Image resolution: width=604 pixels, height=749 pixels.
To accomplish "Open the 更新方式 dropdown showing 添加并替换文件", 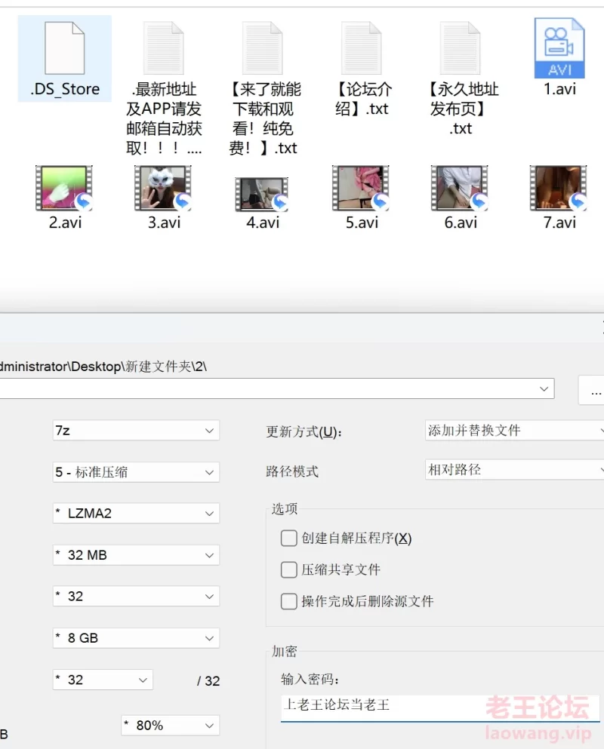I will [x=515, y=431].
